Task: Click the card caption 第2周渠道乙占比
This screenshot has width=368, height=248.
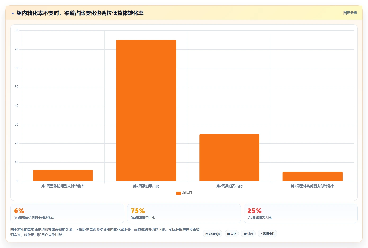Action: [x=259, y=218]
